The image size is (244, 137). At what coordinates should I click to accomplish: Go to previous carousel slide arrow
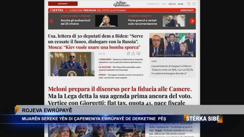(x=52, y=21)
